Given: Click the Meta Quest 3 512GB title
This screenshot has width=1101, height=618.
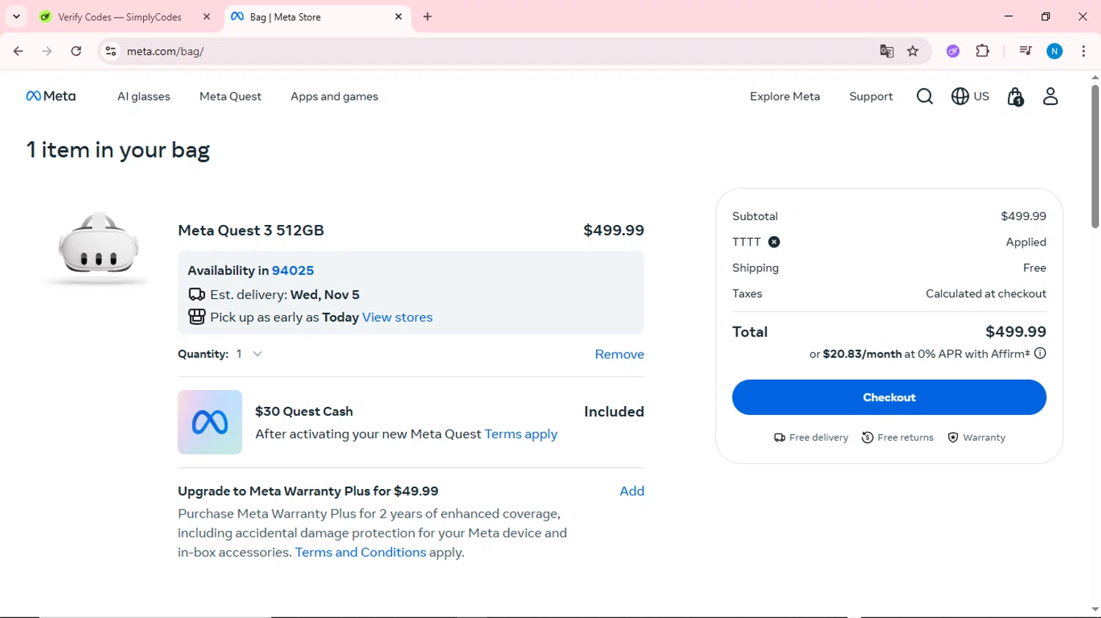Looking at the screenshot, I should (x=251, y=230).
